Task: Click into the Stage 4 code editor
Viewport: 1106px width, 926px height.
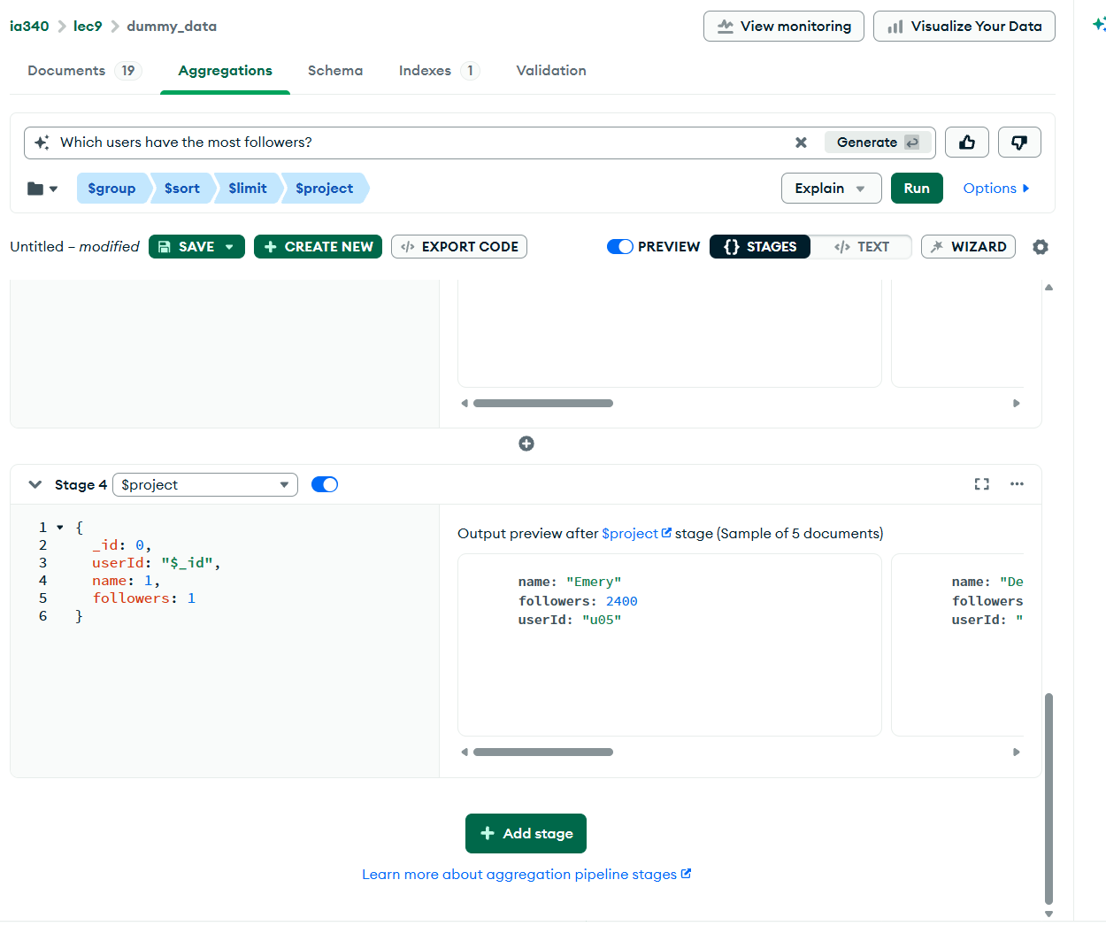Action: coord(225,641)
